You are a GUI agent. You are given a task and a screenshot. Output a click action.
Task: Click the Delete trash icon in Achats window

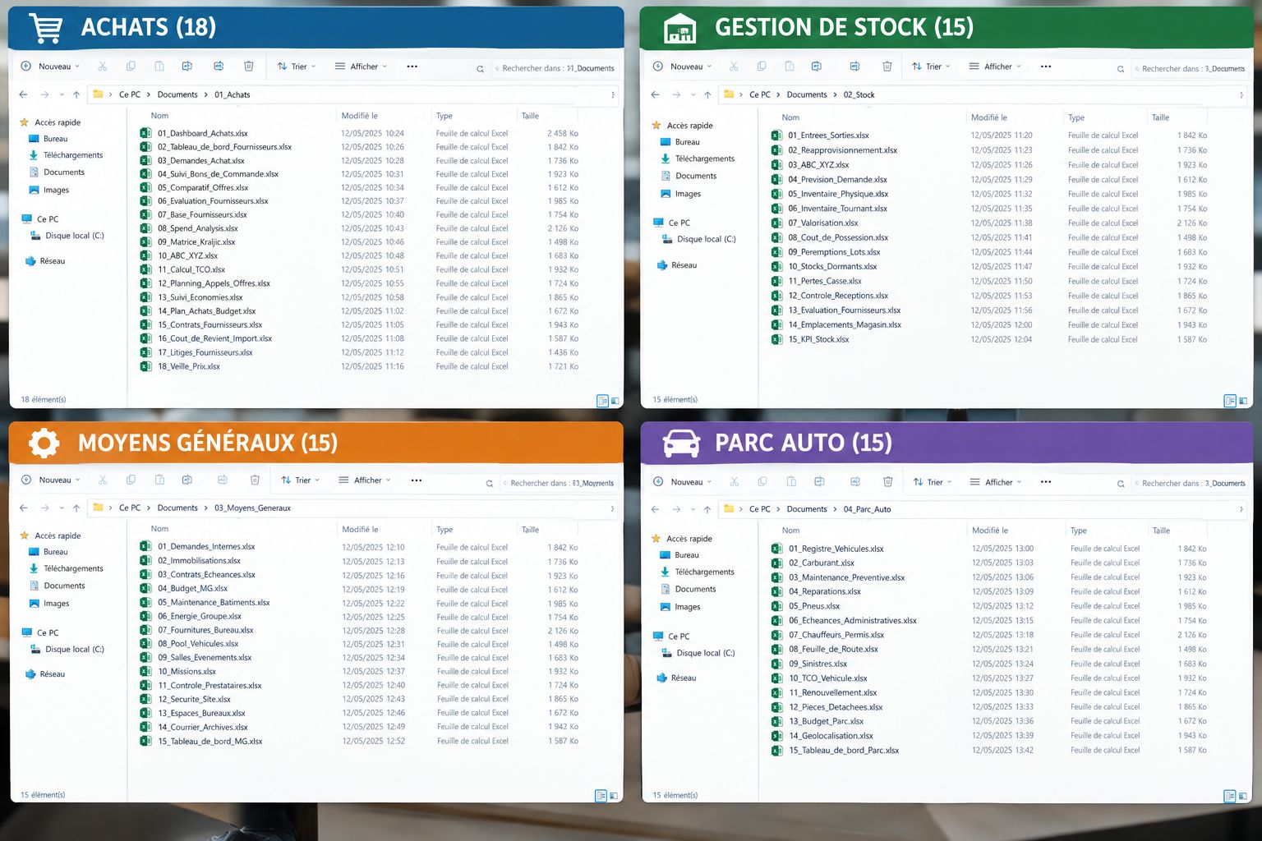click(248, 67)
